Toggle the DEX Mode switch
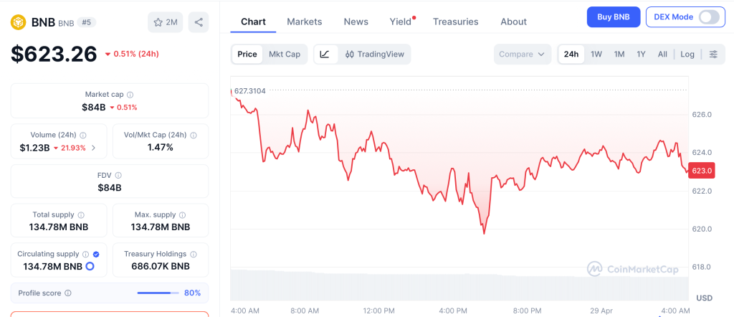Viewport: 734px width, 317px height. click(x=708, y=16)
